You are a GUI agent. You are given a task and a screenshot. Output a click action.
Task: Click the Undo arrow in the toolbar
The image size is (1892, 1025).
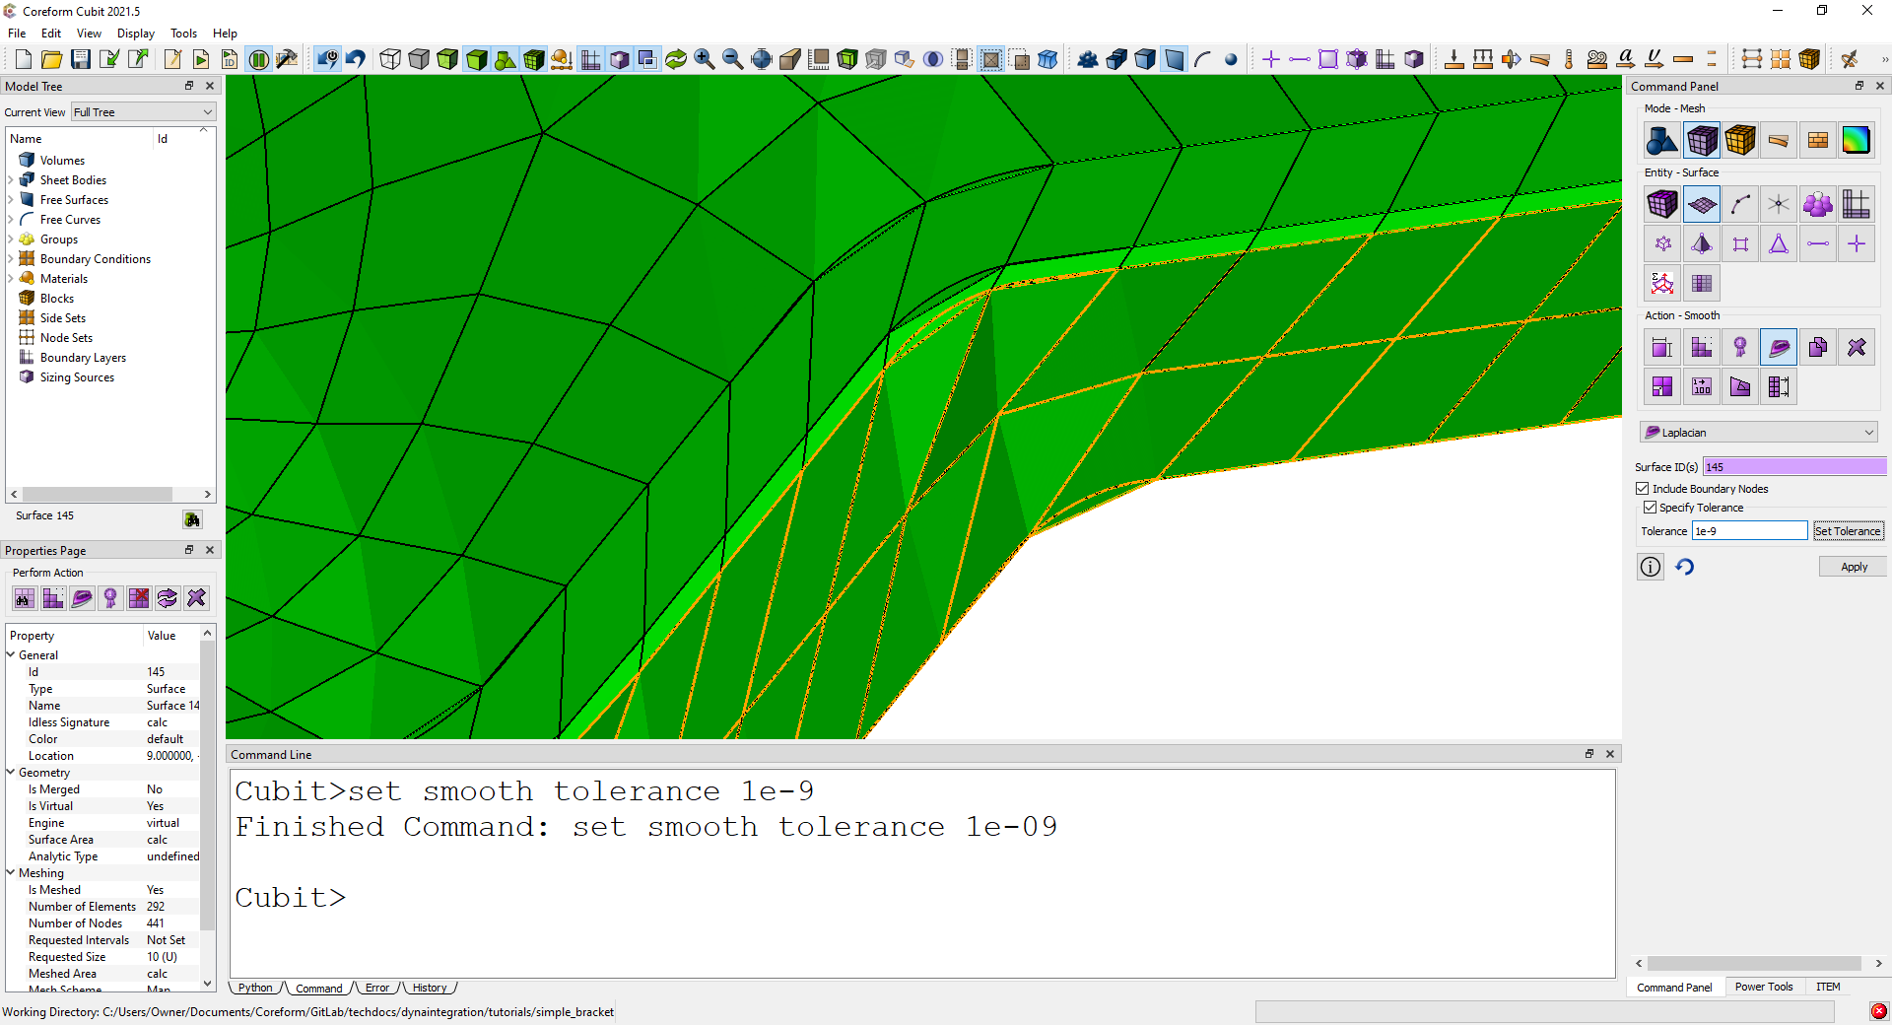coord(356,59)
